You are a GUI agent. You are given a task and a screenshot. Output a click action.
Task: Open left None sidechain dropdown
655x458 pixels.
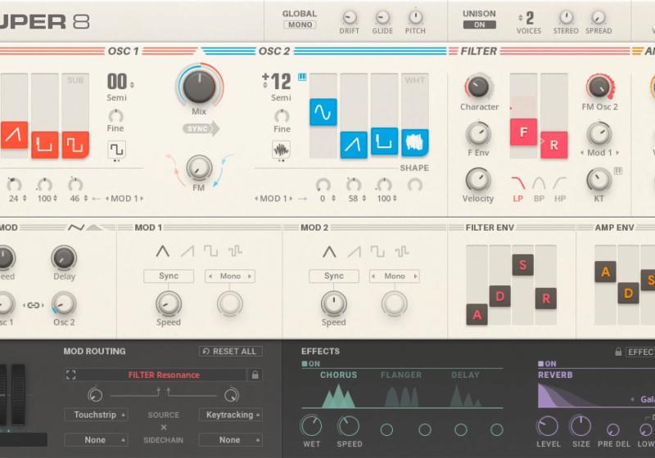[96, 440]
